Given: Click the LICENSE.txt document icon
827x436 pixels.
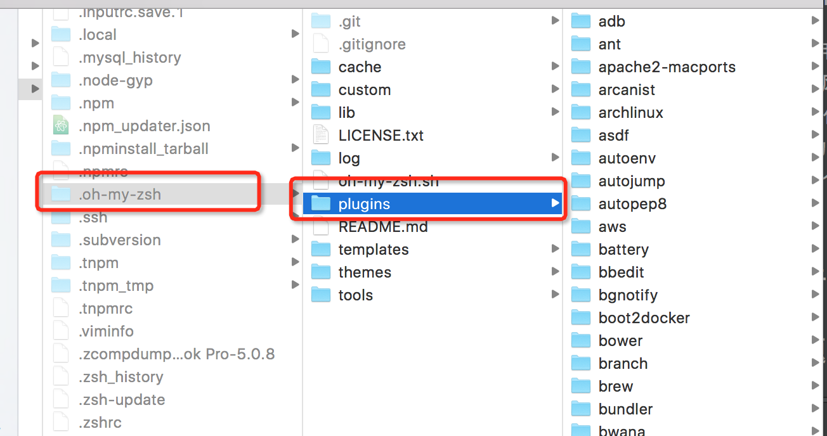Looking at the screenshot, I should coord(322,136).
